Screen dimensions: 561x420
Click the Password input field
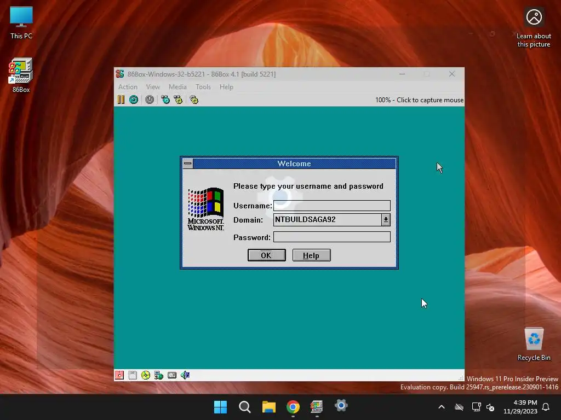pos(331,237)
